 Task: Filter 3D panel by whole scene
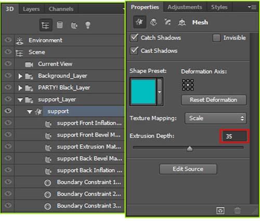[46, 25]
